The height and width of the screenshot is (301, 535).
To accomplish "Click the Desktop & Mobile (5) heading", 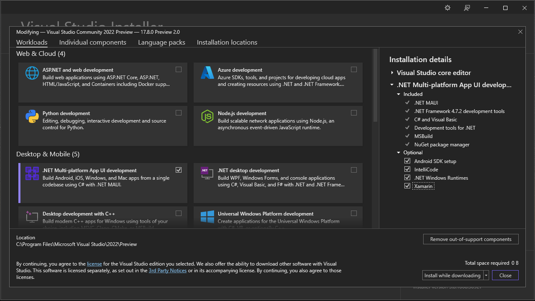I will tap(48, 154).
